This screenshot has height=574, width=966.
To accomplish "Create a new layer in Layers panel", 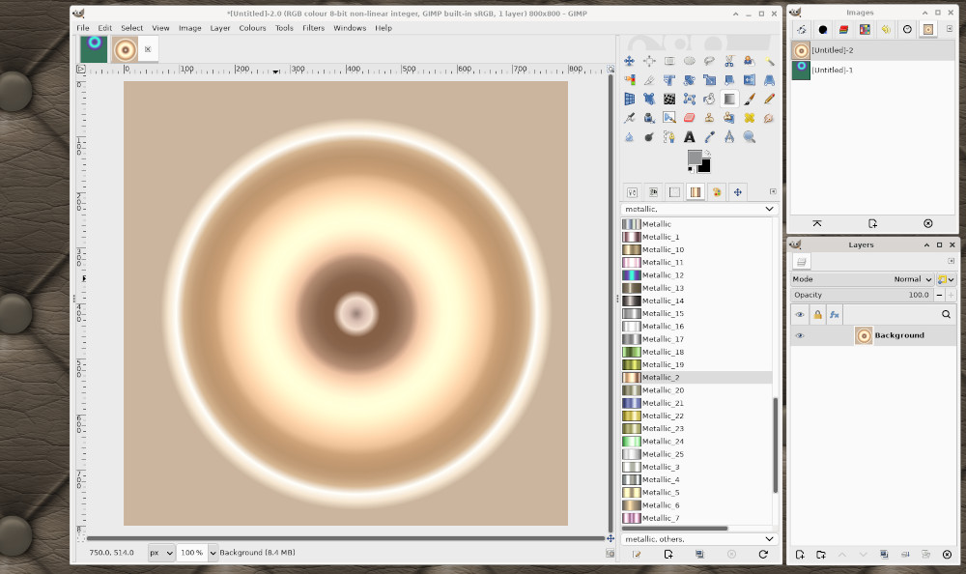I will (x=800, y=554).
